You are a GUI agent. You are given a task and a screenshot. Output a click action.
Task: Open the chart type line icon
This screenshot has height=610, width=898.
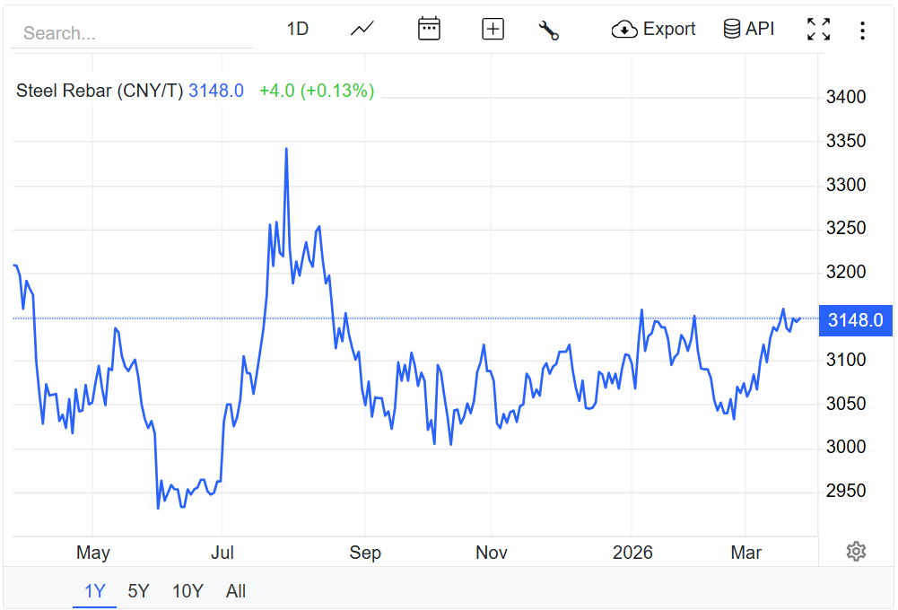click(x=362, y=29)
